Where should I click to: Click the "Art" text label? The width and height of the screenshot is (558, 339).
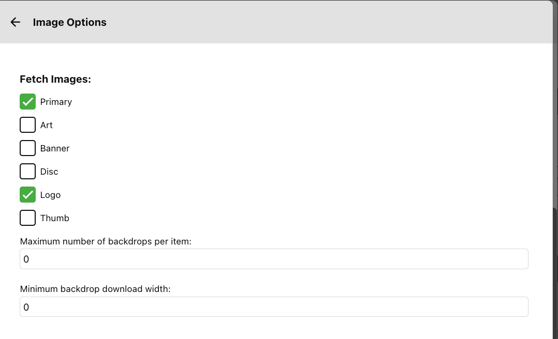(47, 125)
